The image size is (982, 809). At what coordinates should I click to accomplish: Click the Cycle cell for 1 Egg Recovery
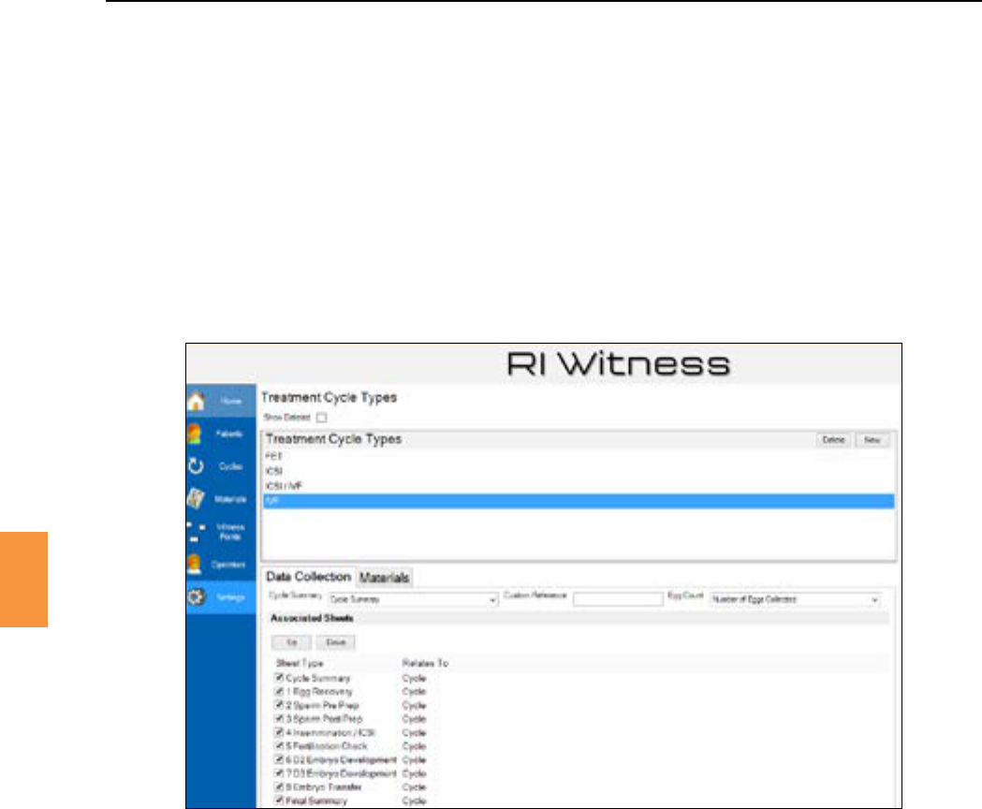tap(414, 692)
